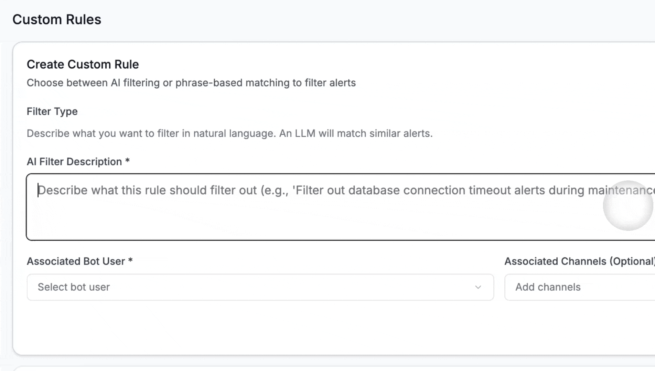Image resolution: width=655 pixels, height=371 pixels.
Task: Focus the AI Filter Description text area
Action: pos(310,213)
